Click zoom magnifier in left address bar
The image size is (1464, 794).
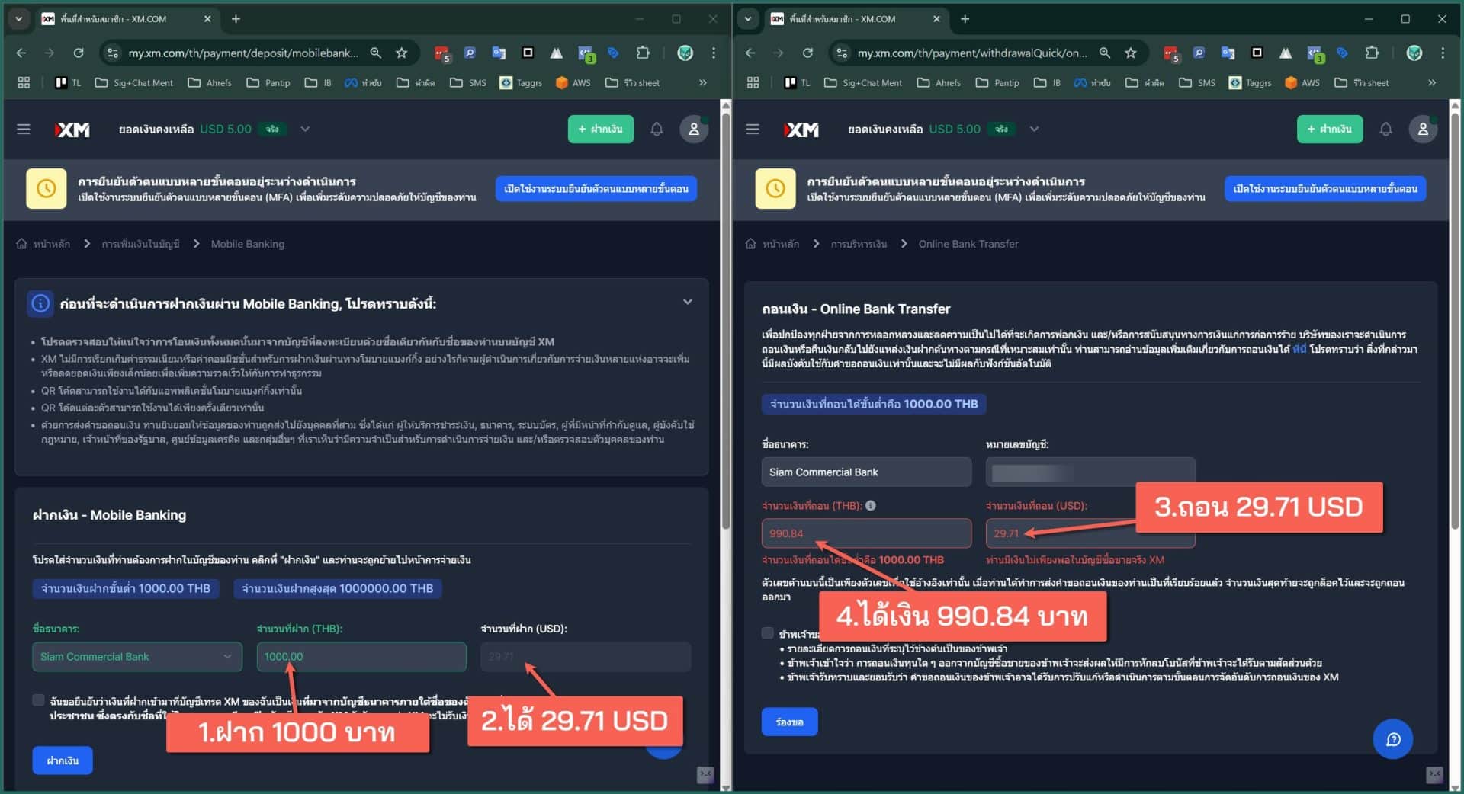tap(375, 53)
